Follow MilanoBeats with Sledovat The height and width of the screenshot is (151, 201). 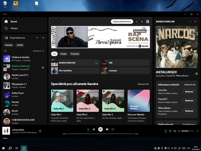pyautogui.click(x=189, y=111)
